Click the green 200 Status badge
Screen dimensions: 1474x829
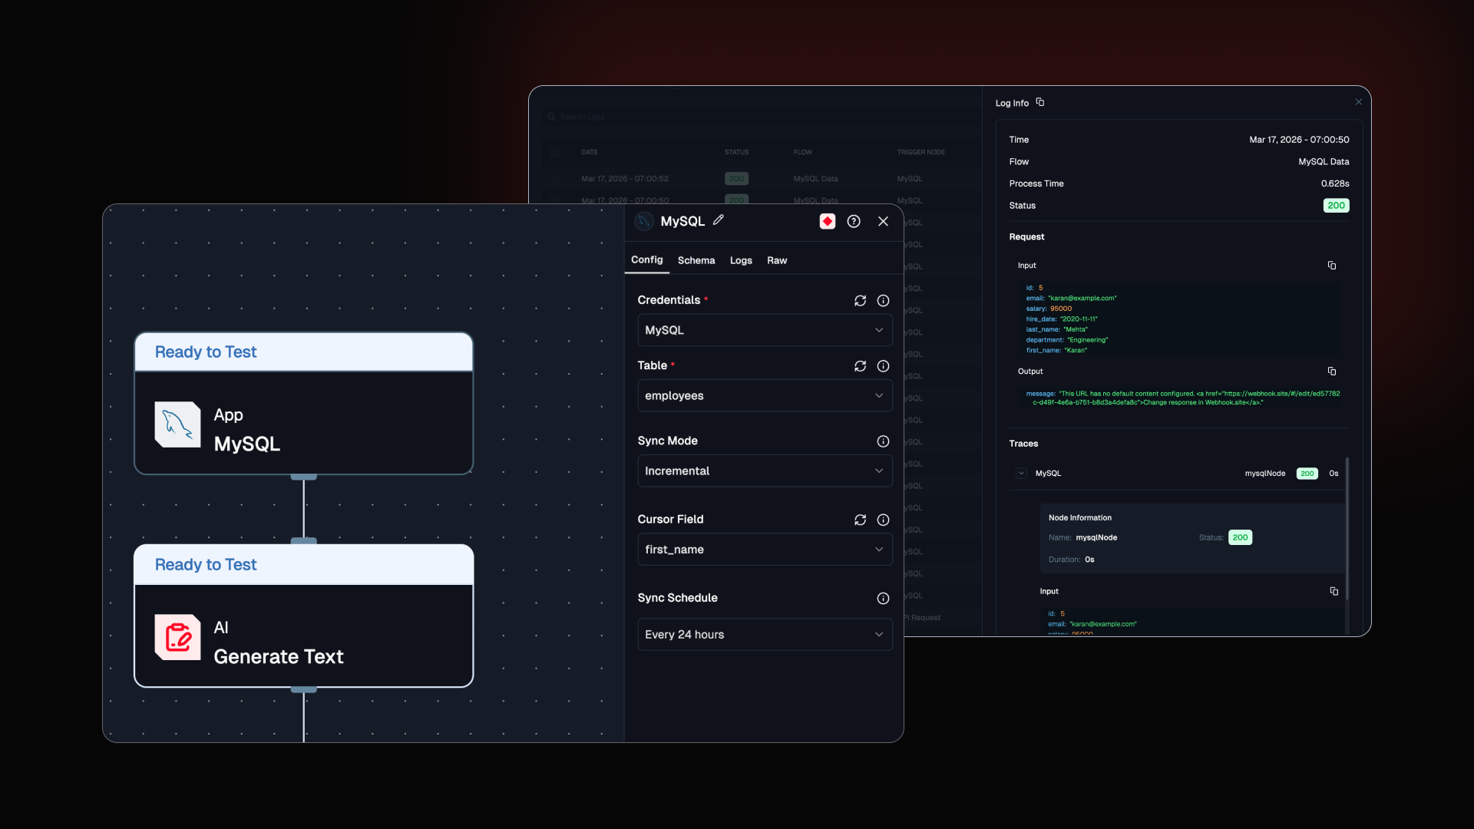click(1336, 205)
